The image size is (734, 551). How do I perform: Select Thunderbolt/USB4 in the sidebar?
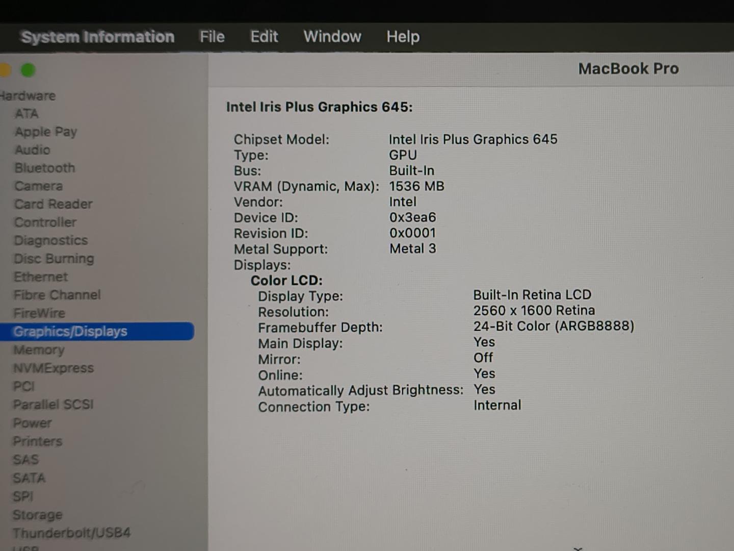72,533
